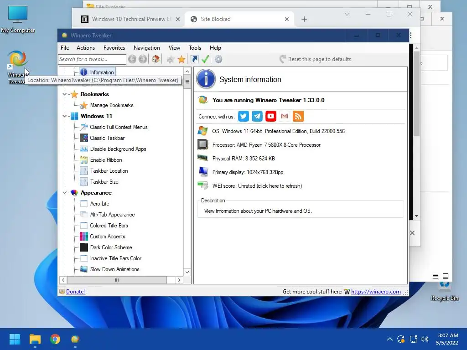The image size is (467, 350).
Task: Open the Help menu
Action: [x=215, y=47]
